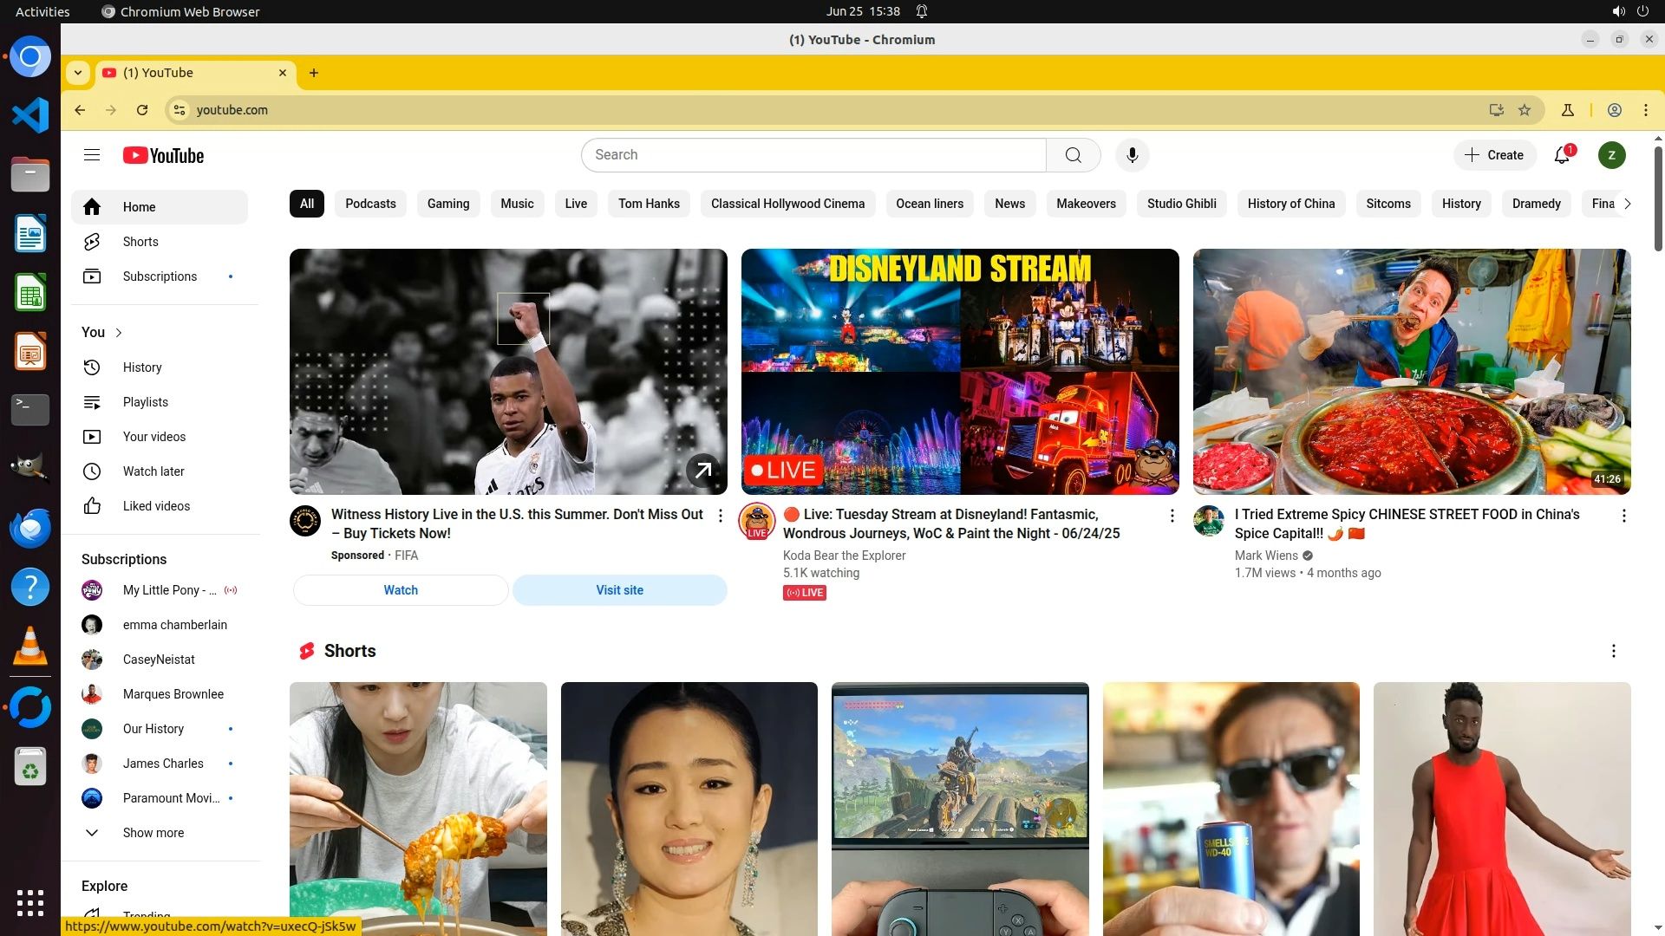
Task: Expand Show more subscriptions
Action: 153,833
